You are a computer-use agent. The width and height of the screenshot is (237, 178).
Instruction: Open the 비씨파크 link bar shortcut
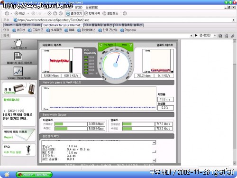54,30
